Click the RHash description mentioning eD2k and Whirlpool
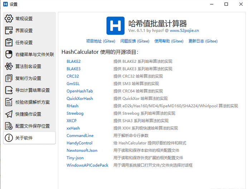Viewport: 248px width, 189px height. [x=176, y=106]
